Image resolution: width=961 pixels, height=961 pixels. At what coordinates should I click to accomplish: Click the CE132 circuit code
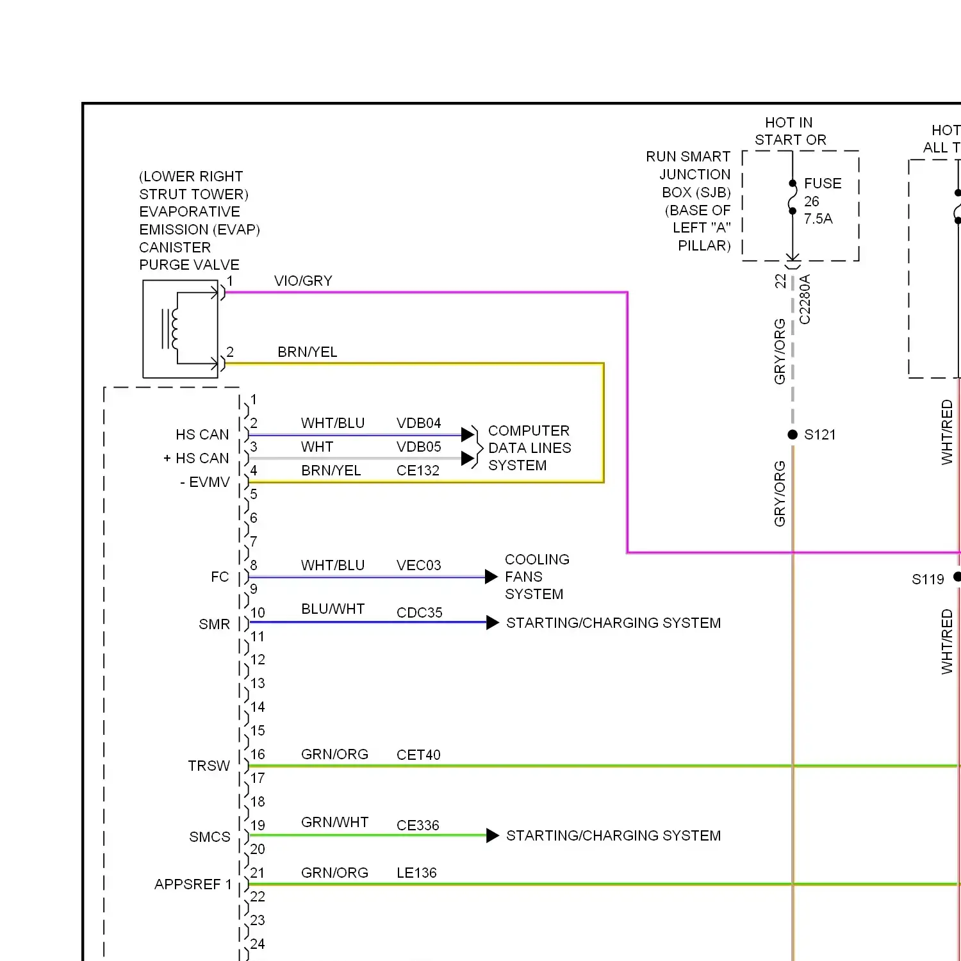pos(418,470)
